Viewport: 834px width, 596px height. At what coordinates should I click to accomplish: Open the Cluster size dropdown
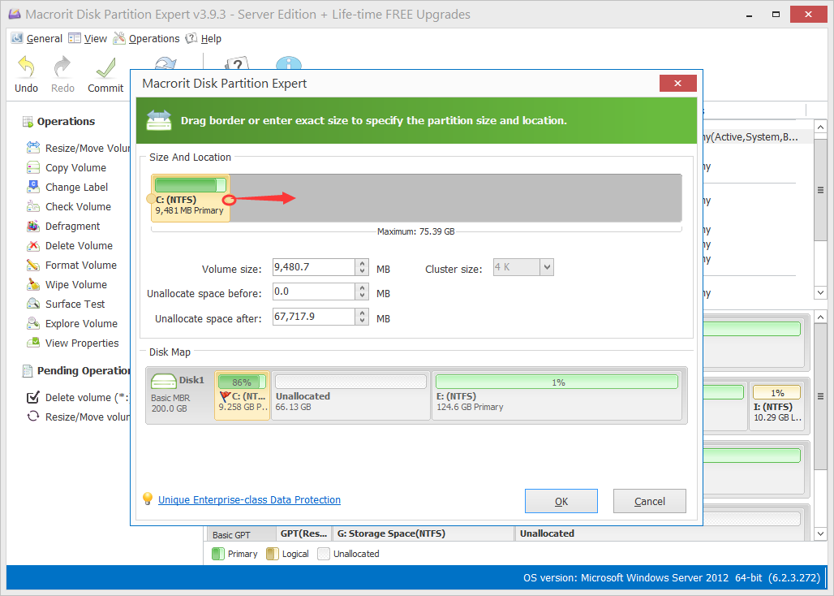[546, 266]
